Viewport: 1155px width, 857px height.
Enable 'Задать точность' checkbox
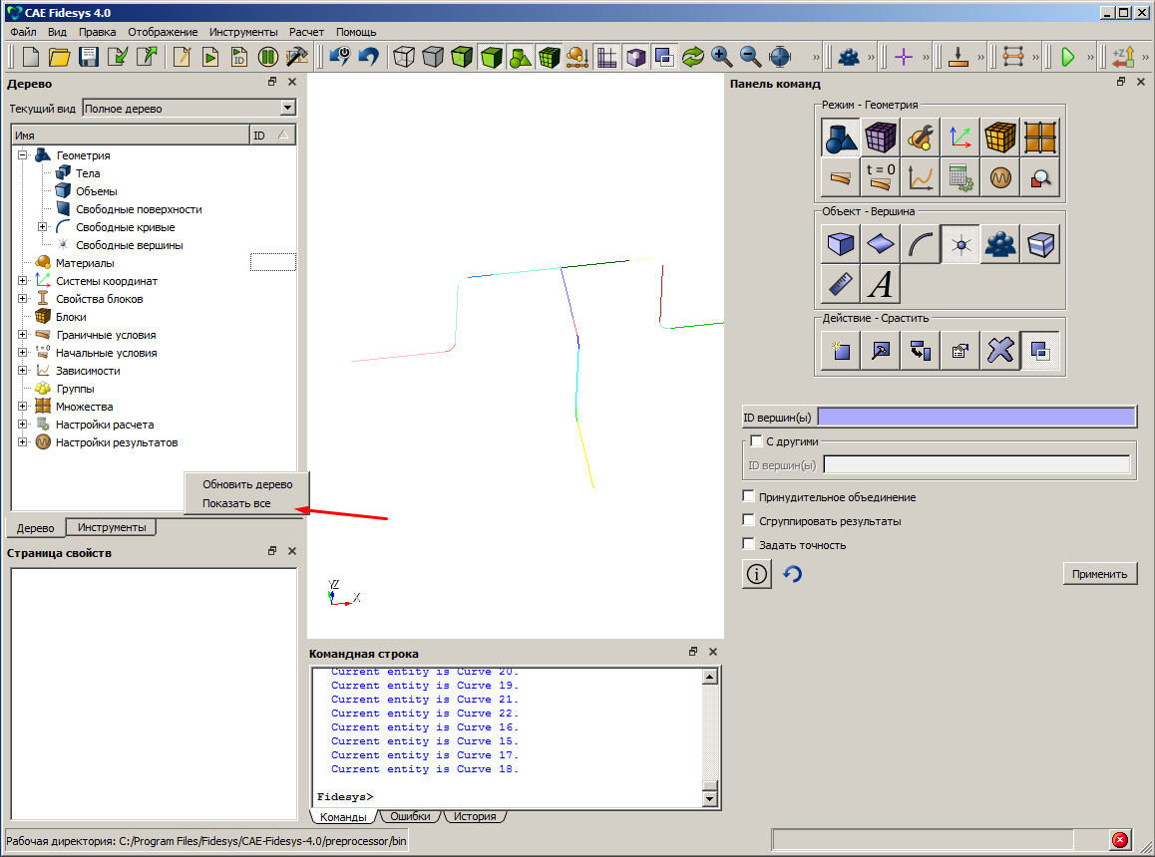pyautogui.click(x=748, y=544)
